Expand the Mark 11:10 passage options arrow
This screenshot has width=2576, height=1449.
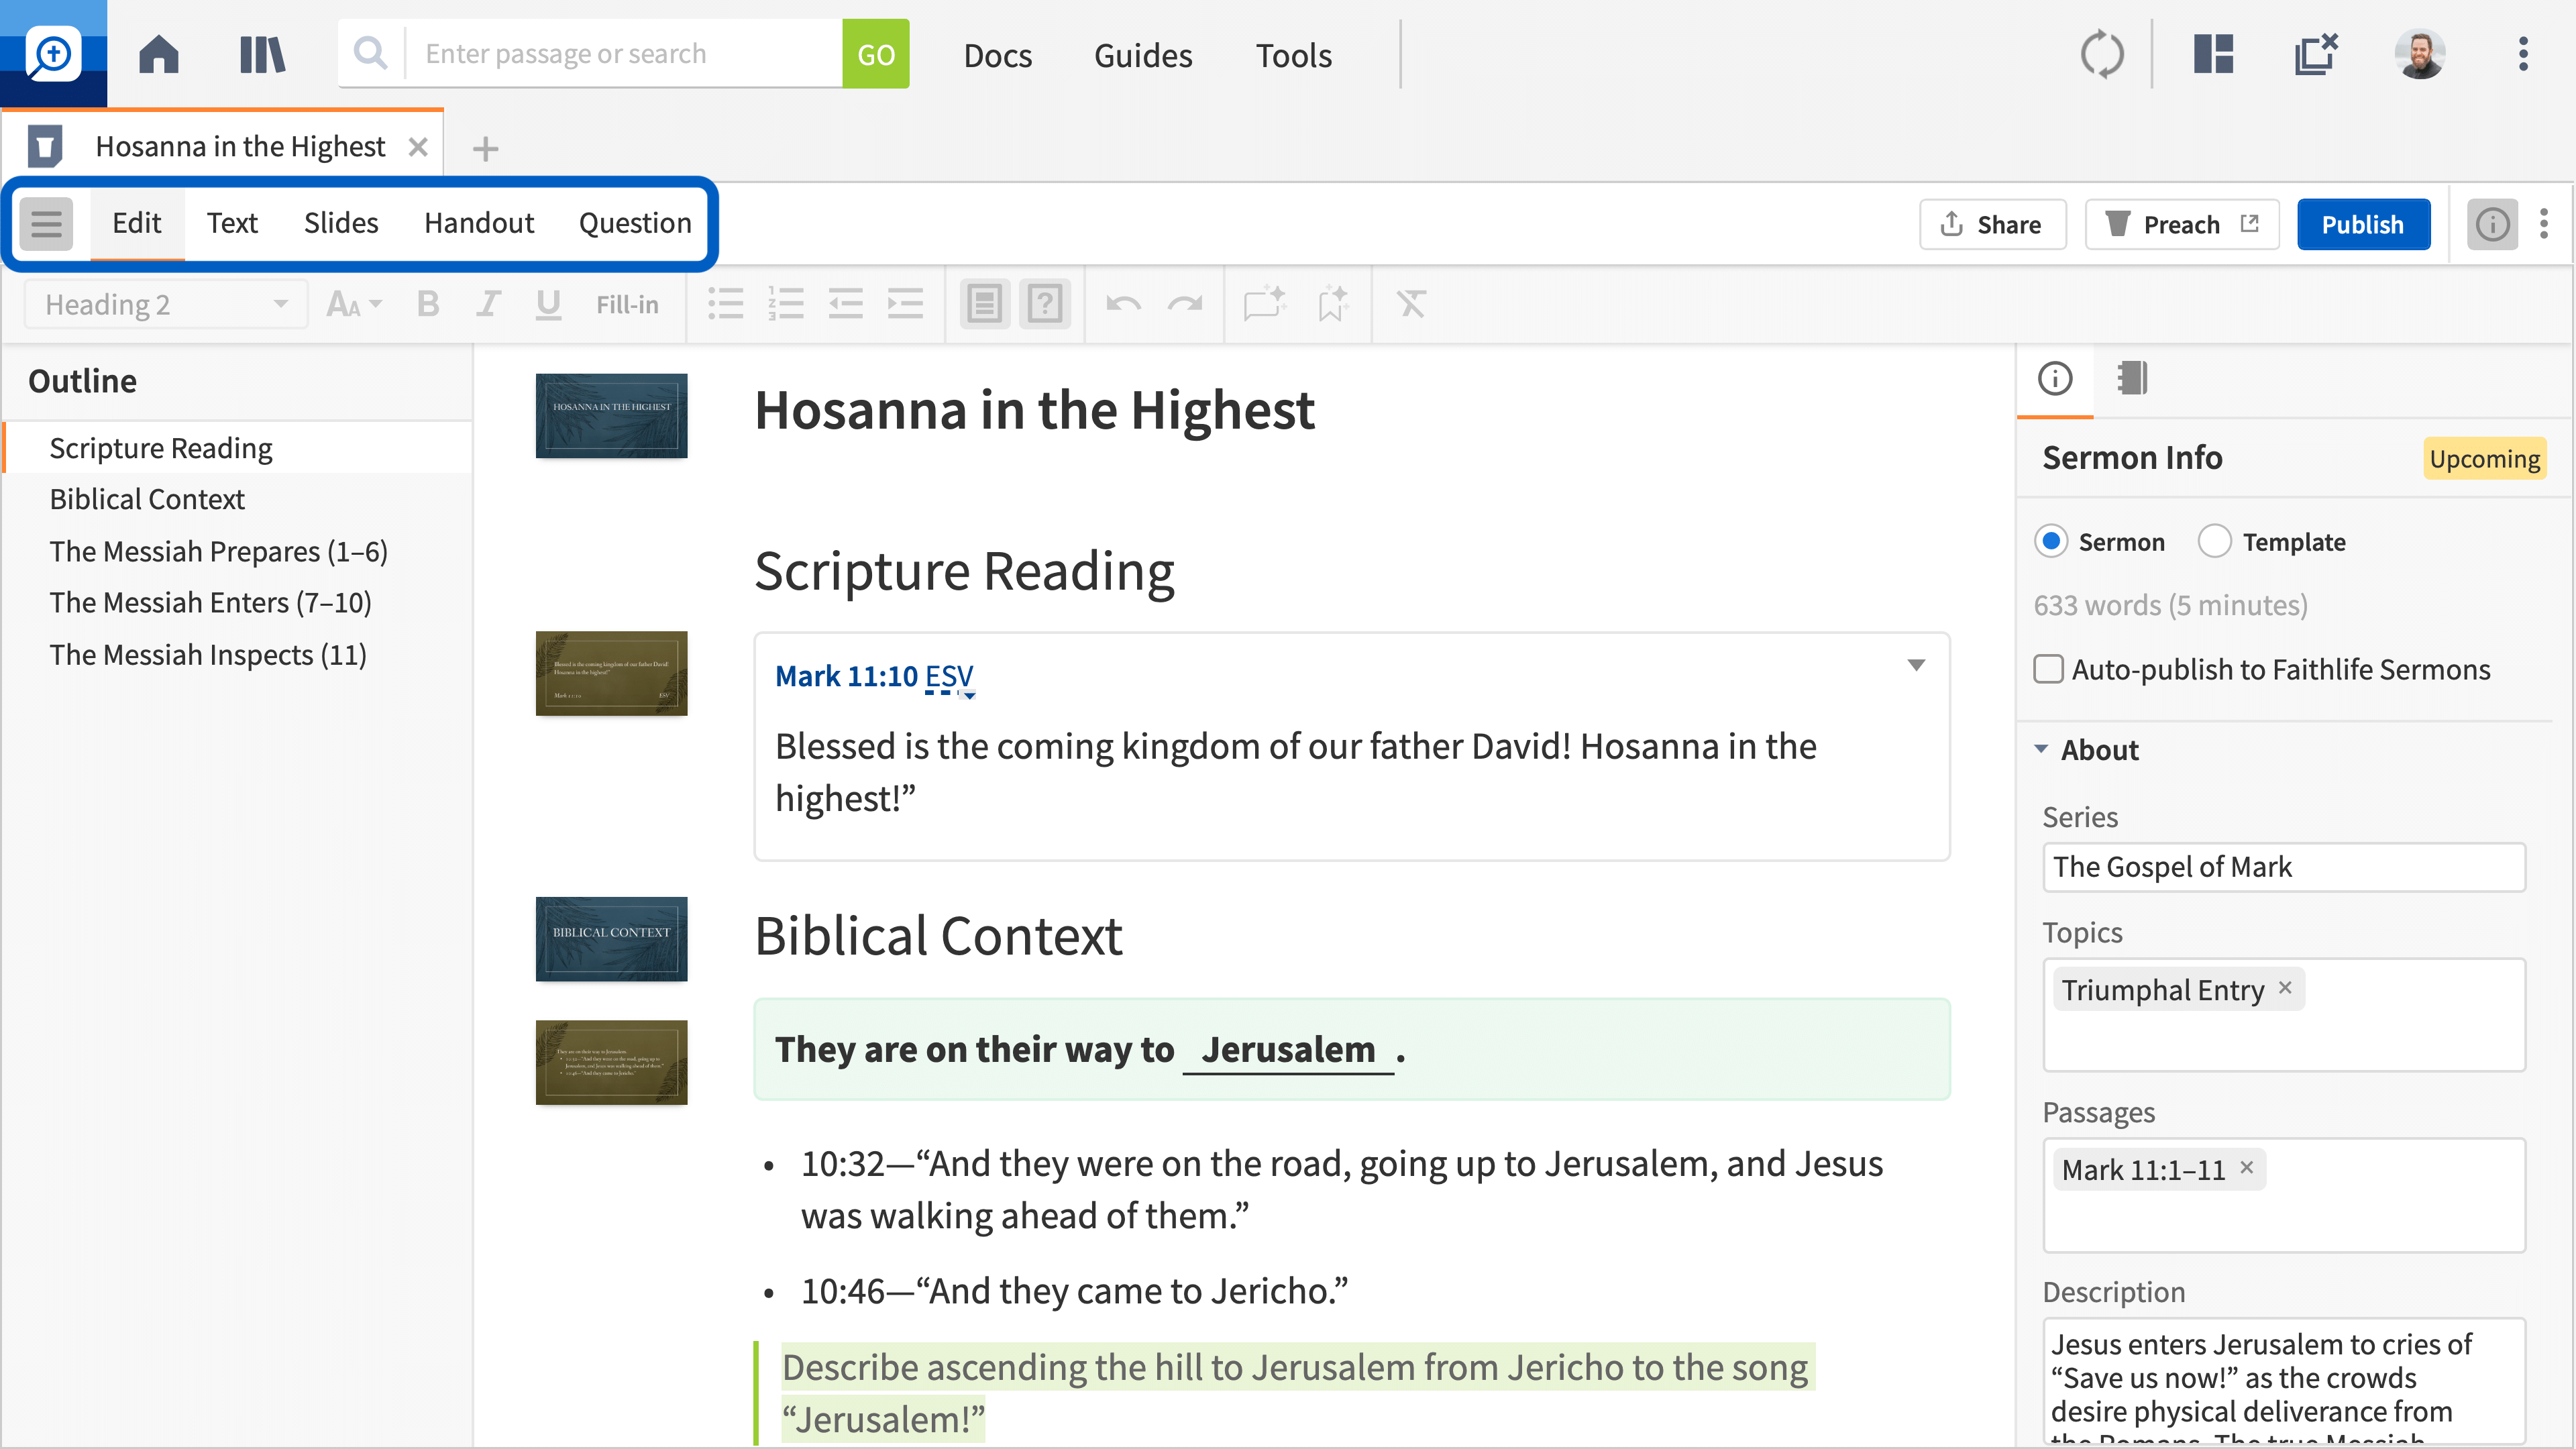click(x=1916, y=665)
